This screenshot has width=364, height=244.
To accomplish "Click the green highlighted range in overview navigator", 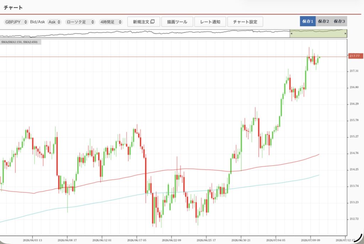I will pos(318,33).
